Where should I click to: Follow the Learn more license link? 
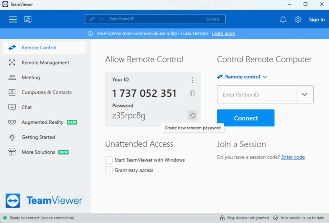[x=223, y=33]
